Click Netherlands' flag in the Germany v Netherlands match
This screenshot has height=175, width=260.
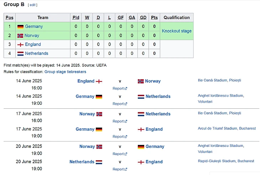[x=141, y=97]
